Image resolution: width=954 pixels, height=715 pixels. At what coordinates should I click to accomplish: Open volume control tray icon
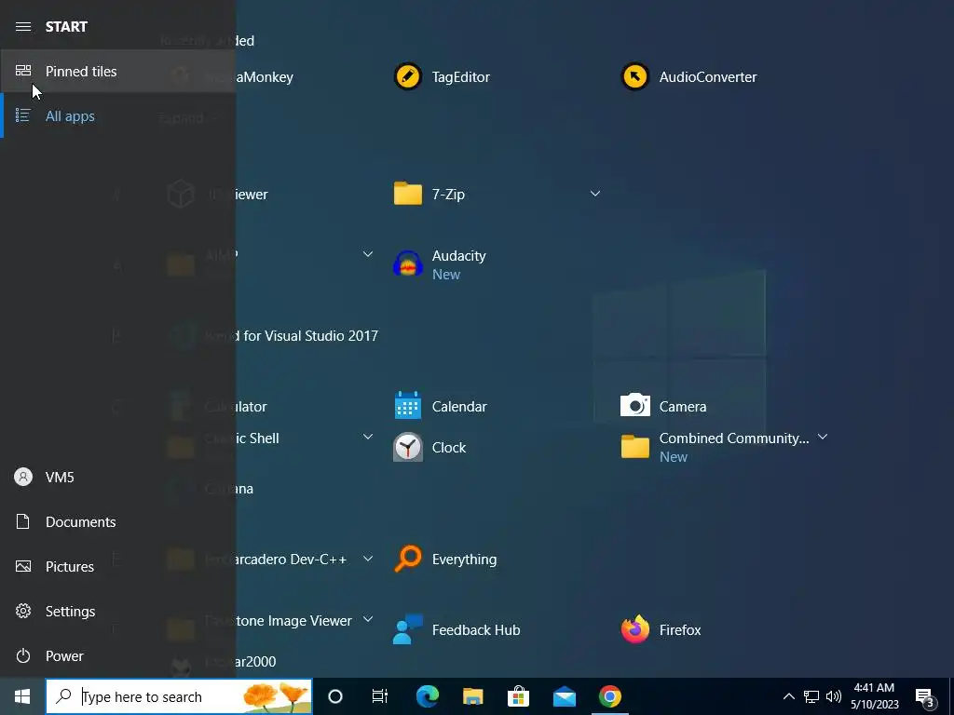pyautogui.click(x=834, y=696)
